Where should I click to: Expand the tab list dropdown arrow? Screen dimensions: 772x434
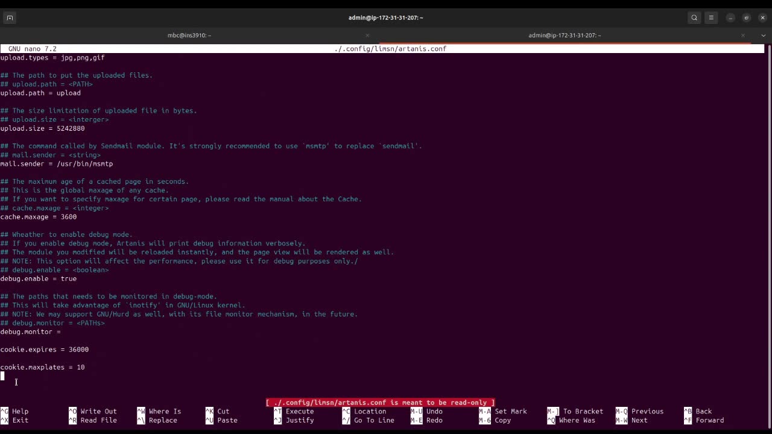[764, 35]
